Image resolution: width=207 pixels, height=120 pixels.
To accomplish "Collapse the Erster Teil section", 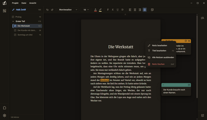I will (x=13, y=21).
